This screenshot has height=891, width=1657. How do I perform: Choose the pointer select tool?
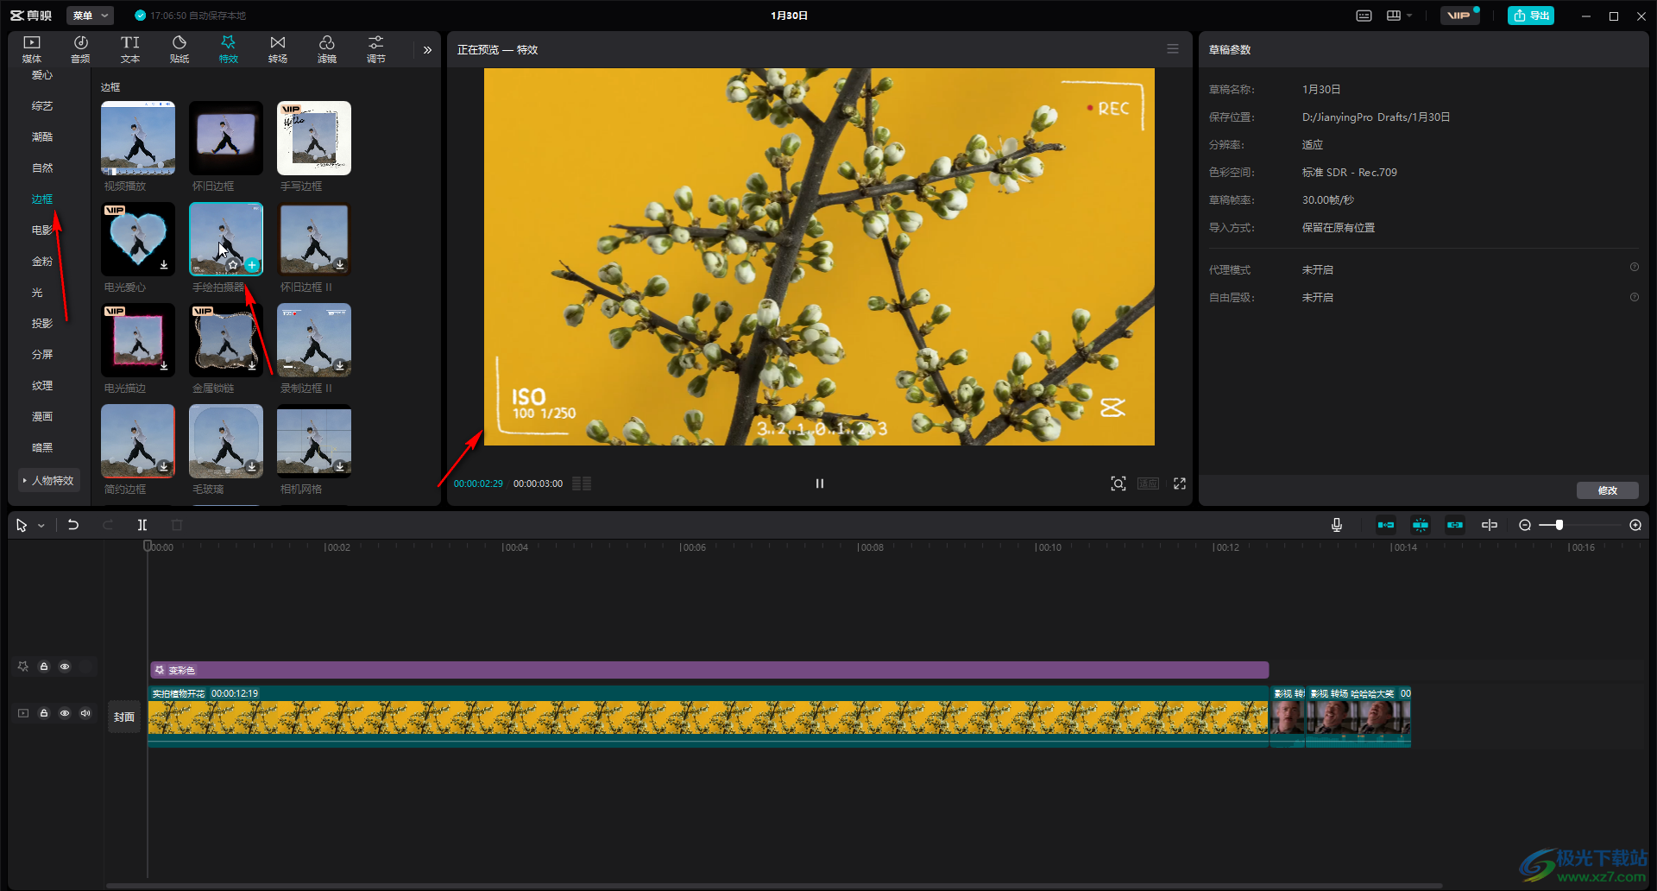click(22, 525)
